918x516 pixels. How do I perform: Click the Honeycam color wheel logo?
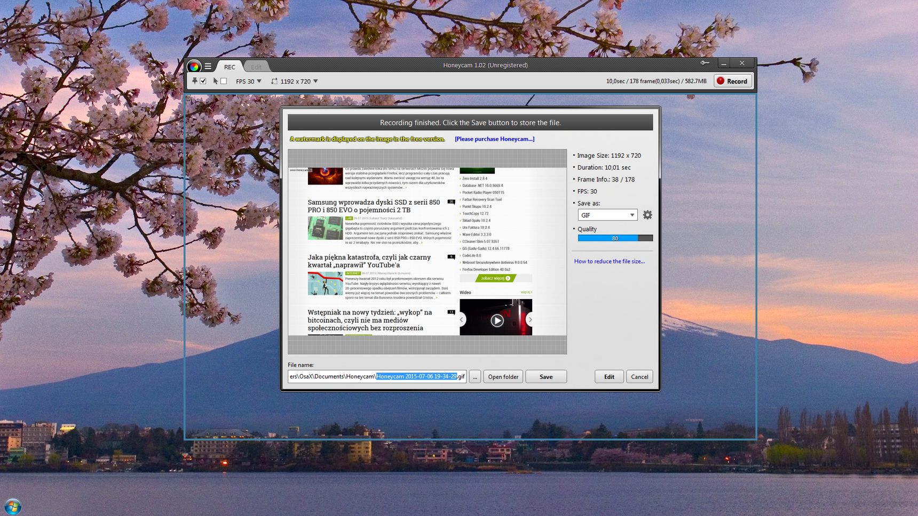(194, 66)
